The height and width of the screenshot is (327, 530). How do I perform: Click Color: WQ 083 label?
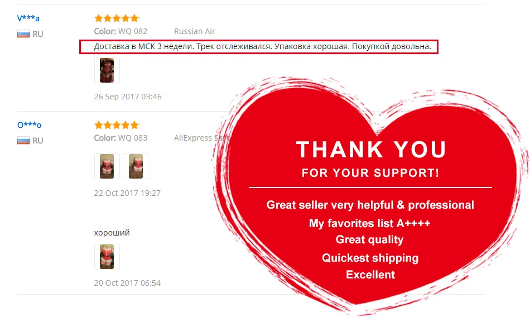pos(121,138)
